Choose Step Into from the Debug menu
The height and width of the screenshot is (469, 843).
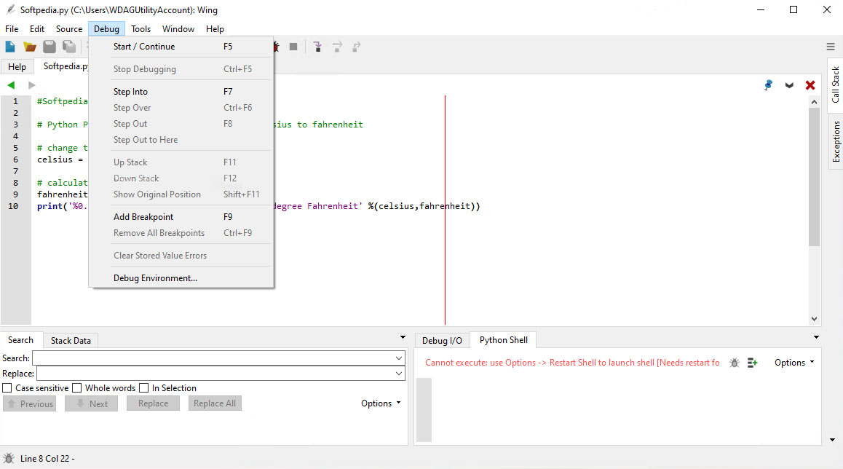point(181,92)
